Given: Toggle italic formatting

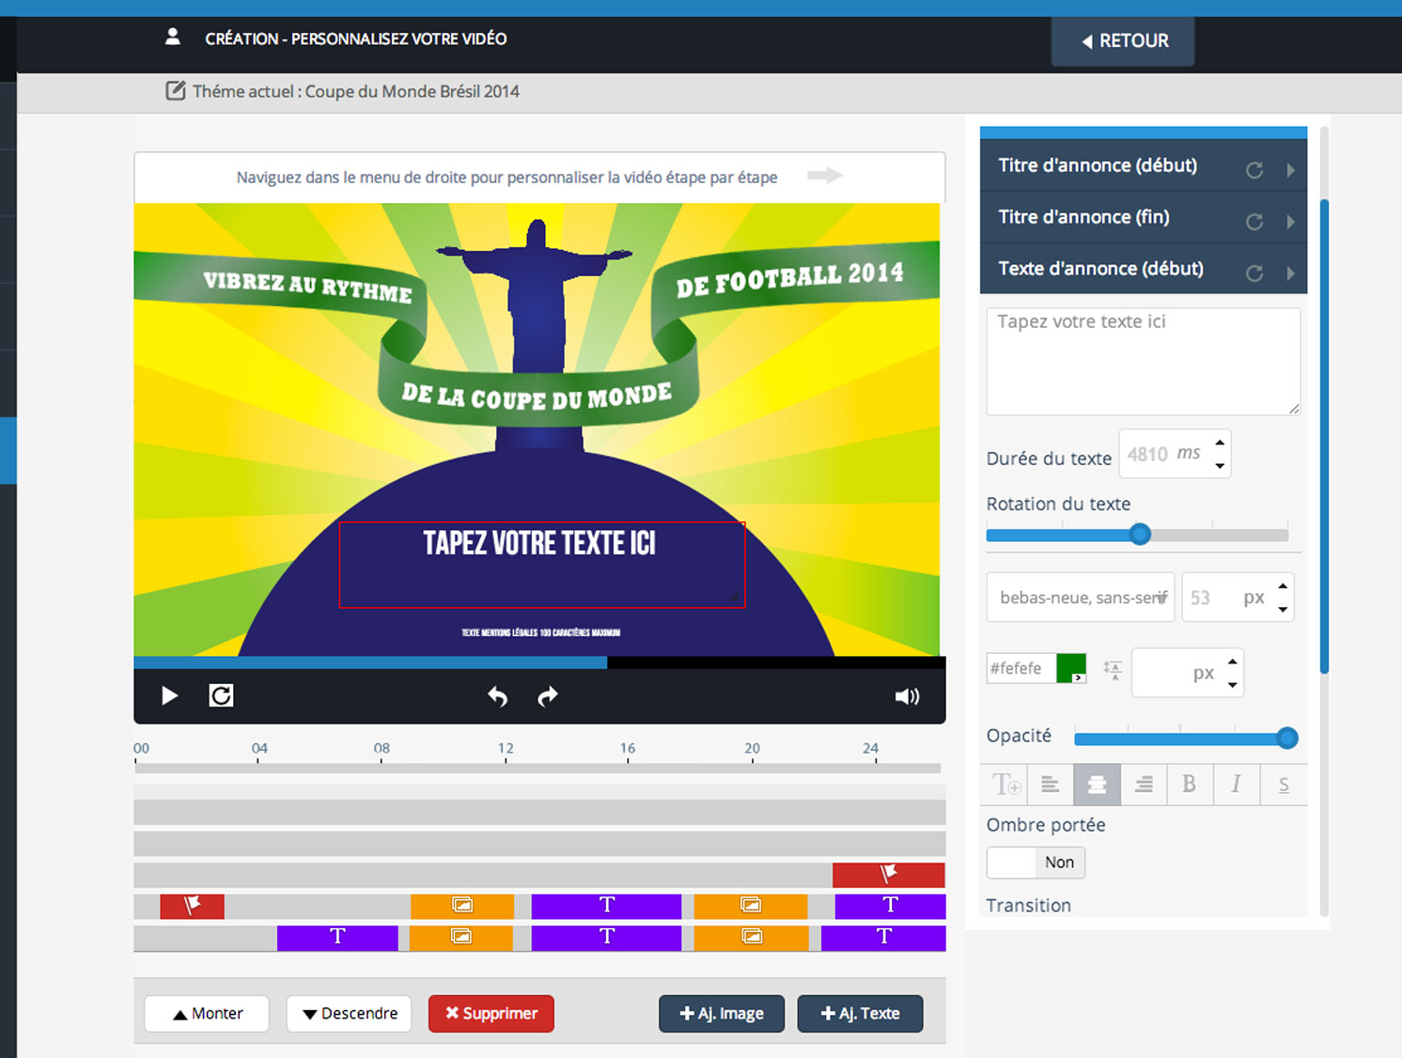Looking at the screenshot, I should [1236, 784].
